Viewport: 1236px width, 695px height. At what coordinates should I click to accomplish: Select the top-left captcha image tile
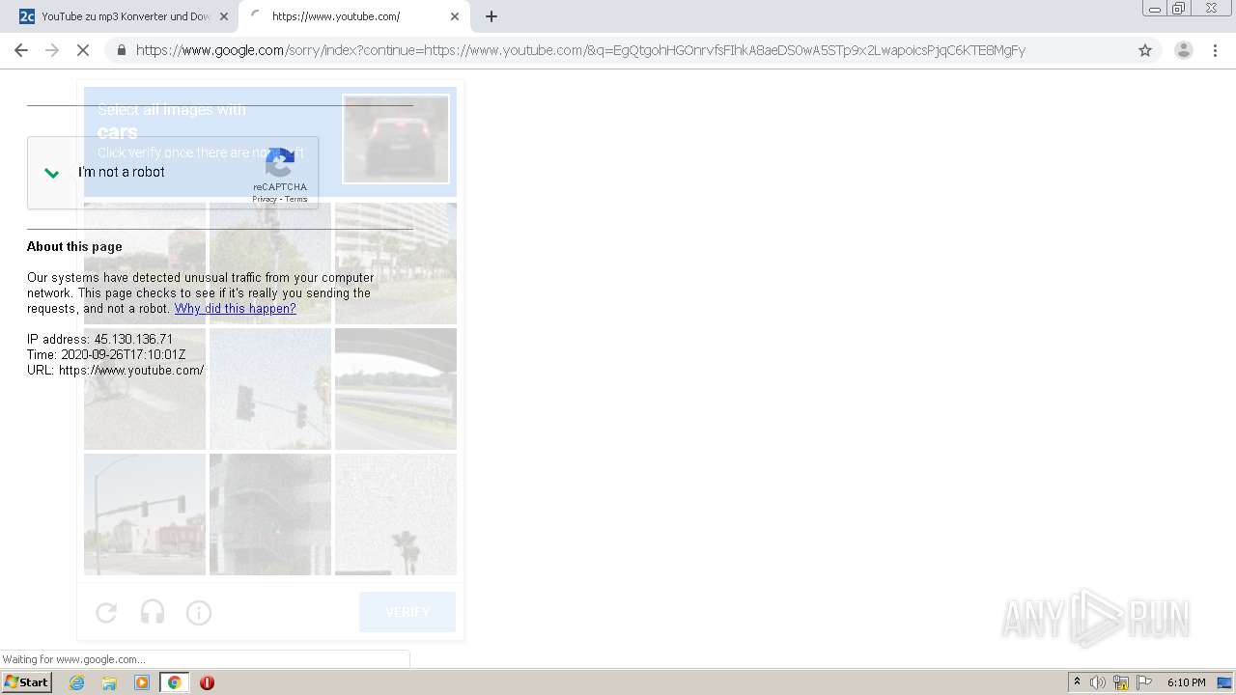(x=145, y=264)
